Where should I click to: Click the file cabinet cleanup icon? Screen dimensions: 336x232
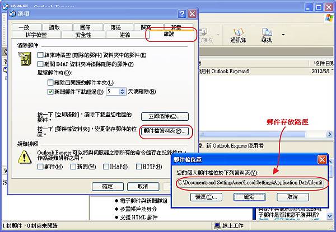25,59
